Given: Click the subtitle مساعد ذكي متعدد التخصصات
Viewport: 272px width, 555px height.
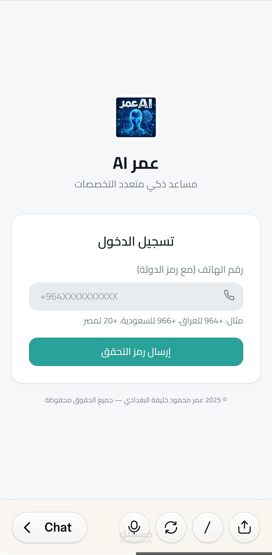Looking at the screenshot, I should pyautogui.click(x=136, y=184).
